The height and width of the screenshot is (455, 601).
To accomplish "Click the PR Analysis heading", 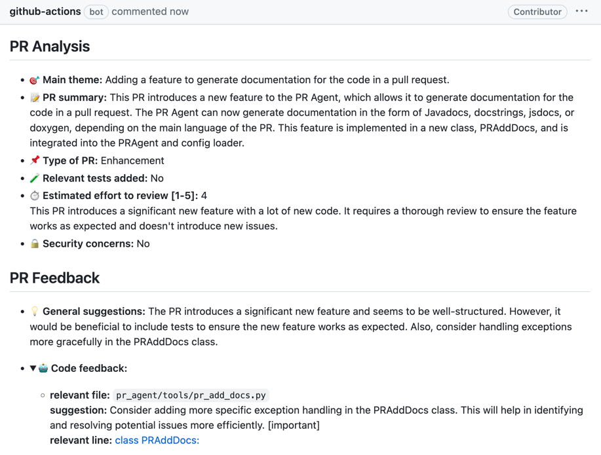I will pyautogui.click(x=50, y=46).
